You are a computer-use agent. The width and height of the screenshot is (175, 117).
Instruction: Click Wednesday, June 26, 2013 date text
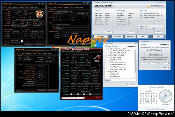click(x=156, y=87)
